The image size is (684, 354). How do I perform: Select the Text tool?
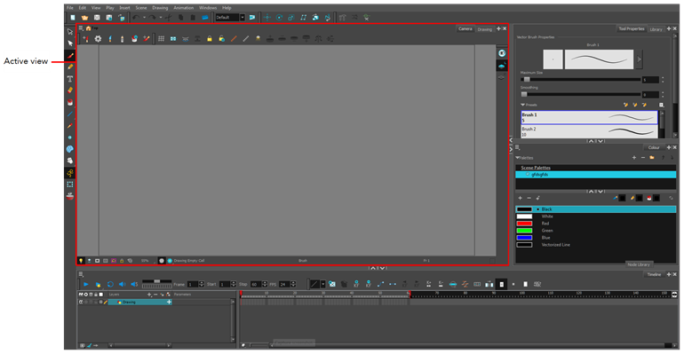(x=70, y=79)
